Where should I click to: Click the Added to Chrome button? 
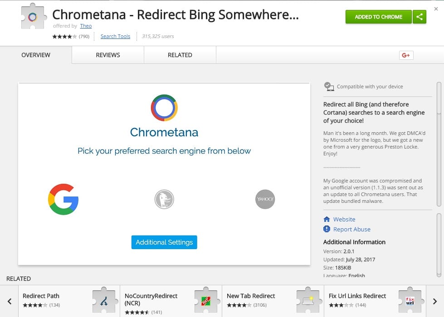point(379,17)
